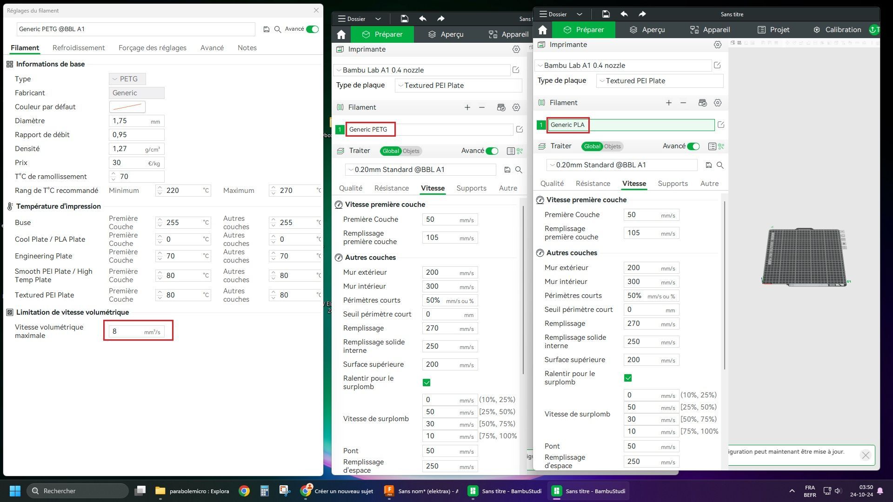This screenshot has width=893, height=502.
Task: Open Type de plaque dropdown in right window
Action: [x=660, y=81]
